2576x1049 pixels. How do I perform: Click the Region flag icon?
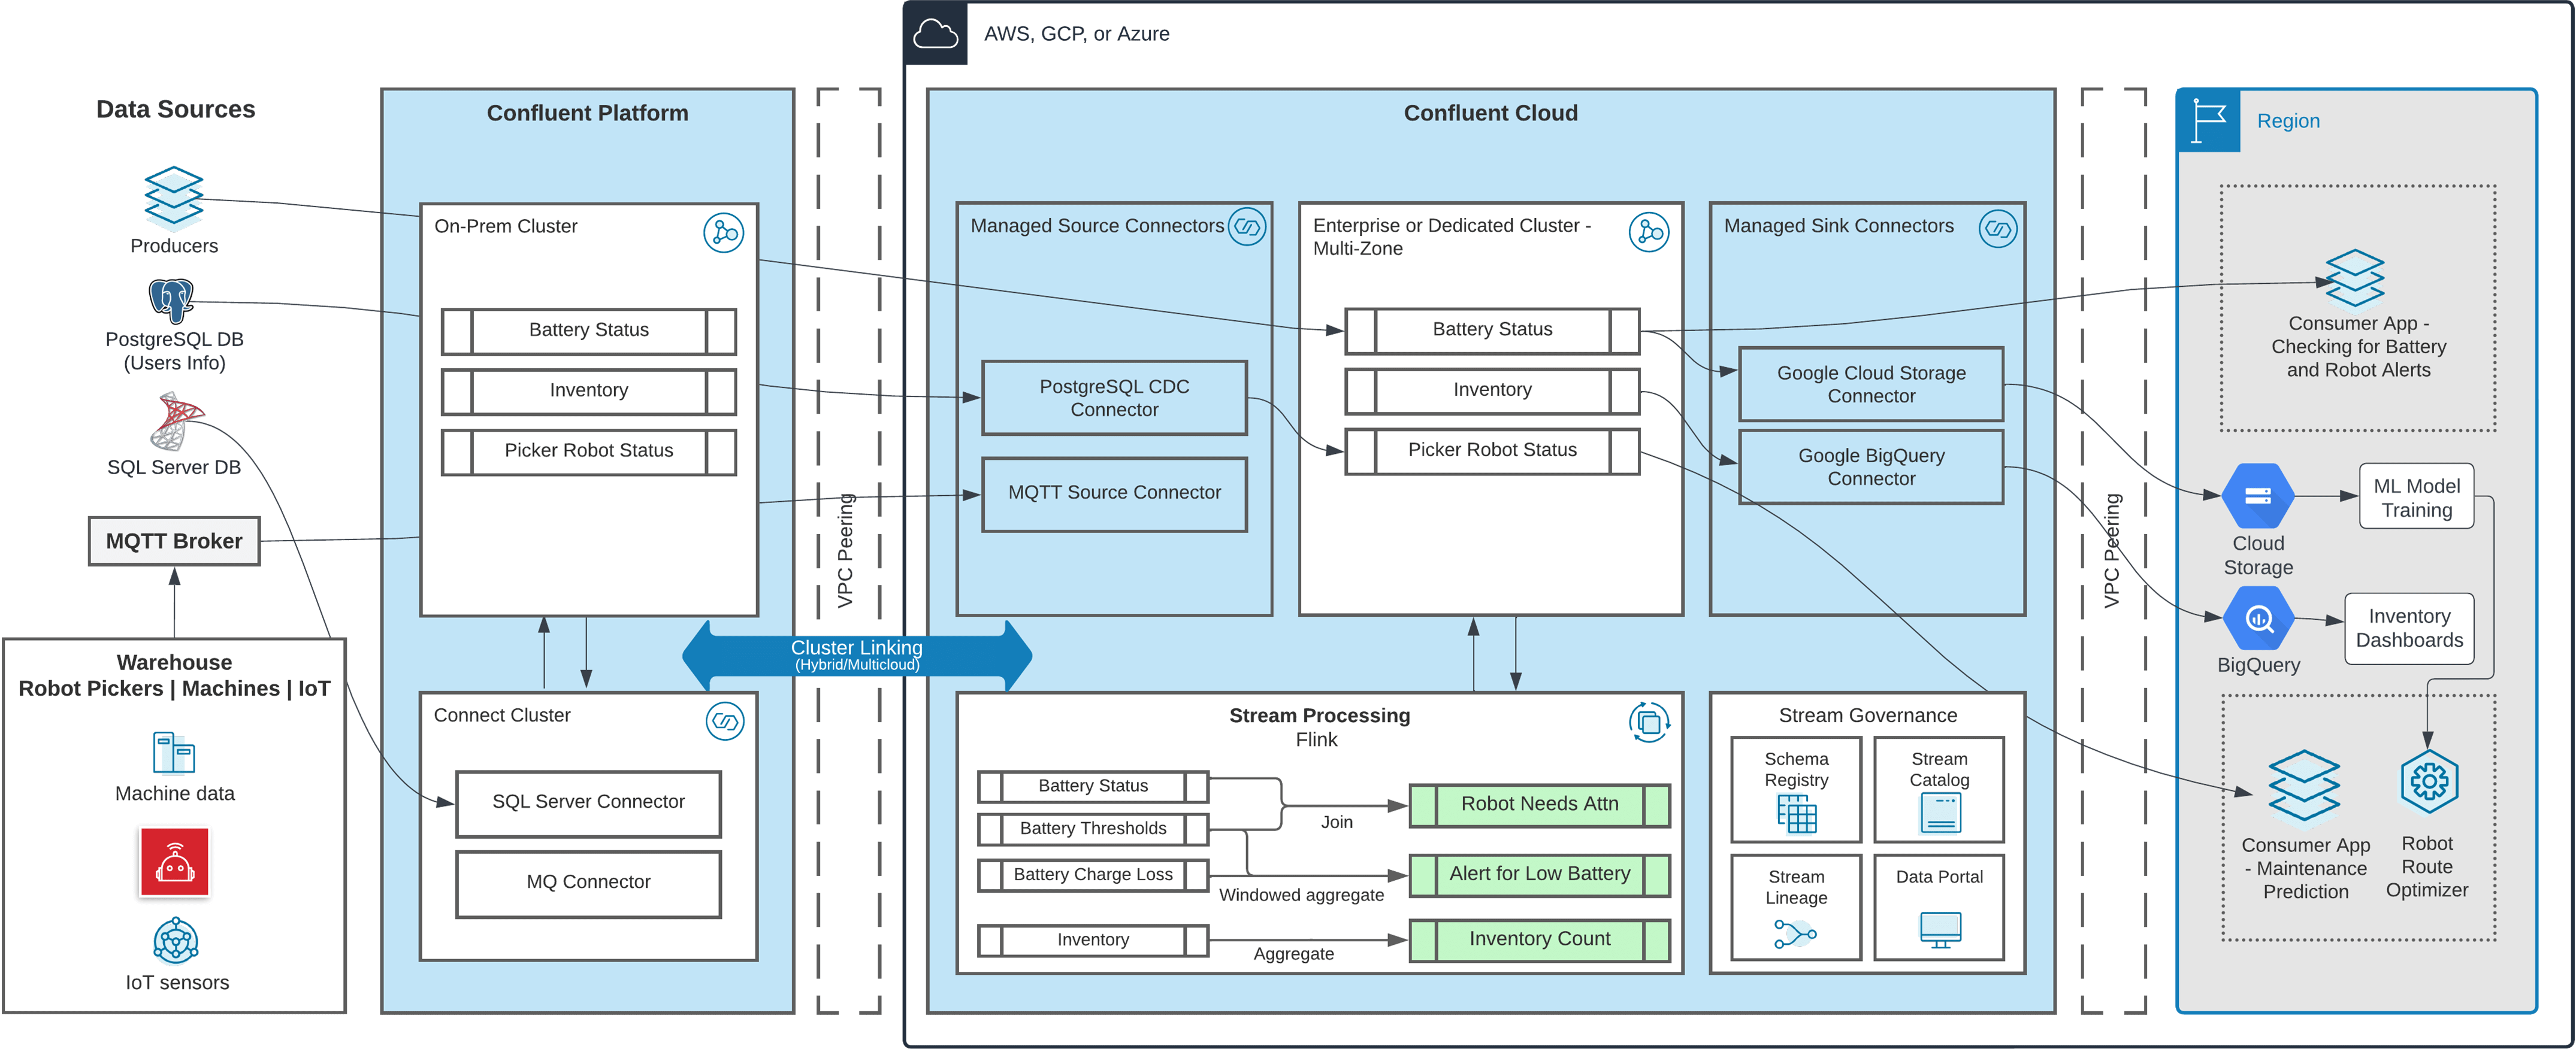2208,121
